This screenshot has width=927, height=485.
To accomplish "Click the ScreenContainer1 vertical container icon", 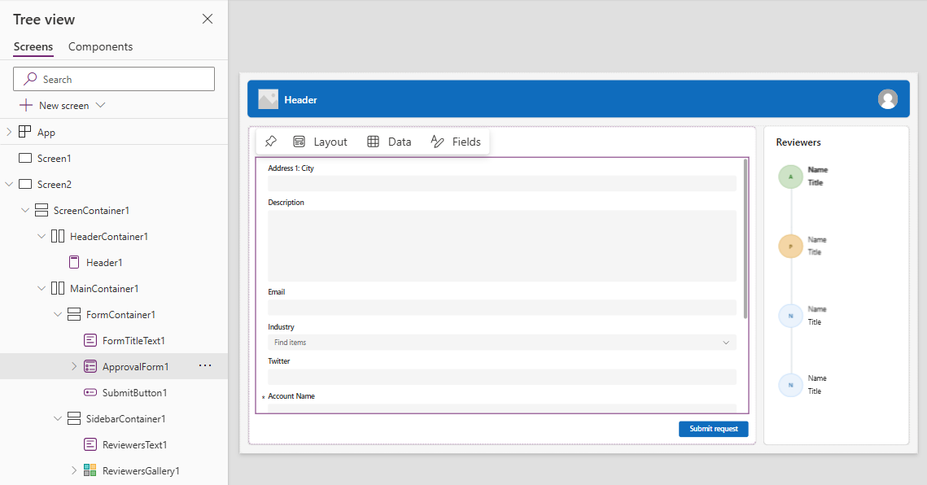I will point(42,210).
